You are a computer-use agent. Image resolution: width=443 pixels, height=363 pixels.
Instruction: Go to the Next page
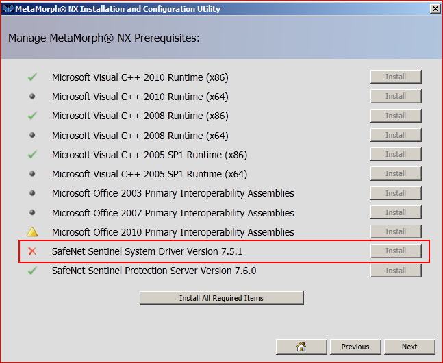point(409,347)
